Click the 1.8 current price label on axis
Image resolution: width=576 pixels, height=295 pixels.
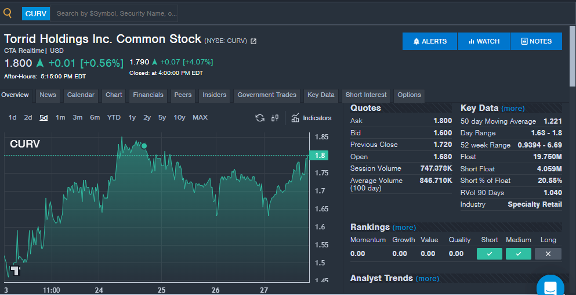point(319,156)
